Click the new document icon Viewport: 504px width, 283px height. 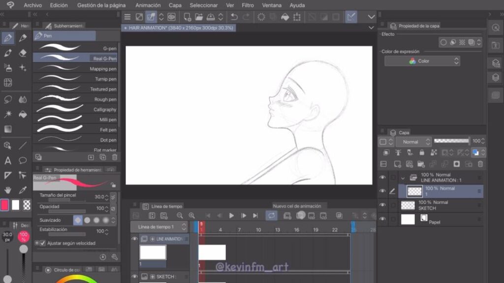pyautogui.click(x=187, y=17)
